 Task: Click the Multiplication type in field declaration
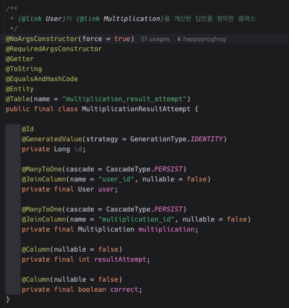pos(106,229)
